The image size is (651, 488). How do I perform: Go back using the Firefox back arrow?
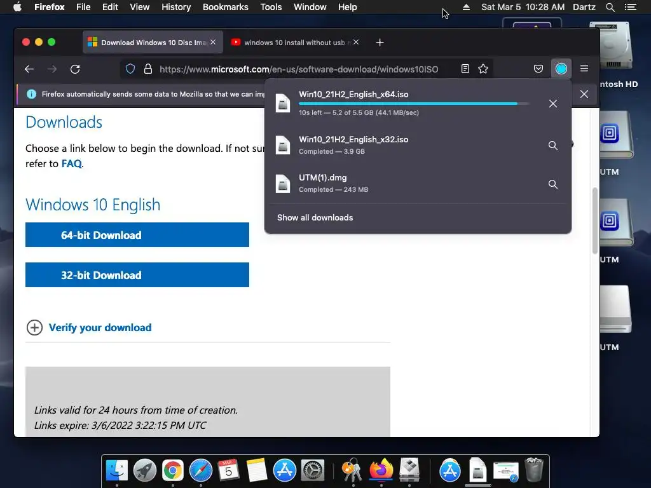point(29,69)
